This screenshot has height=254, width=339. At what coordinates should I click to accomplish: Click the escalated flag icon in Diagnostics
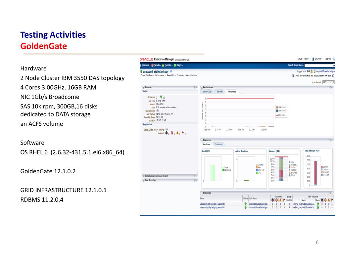[183, 133]
